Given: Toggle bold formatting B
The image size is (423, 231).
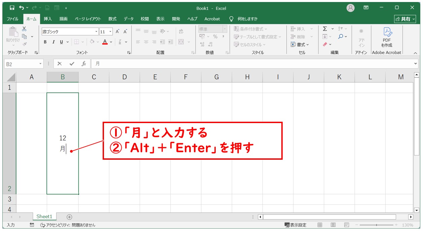Looking at the screenshot, I should tap(45, 42).
